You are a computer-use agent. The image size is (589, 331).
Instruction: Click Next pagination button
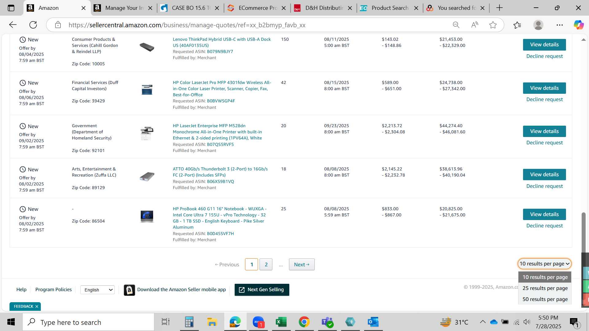pyautogui.click(x=302, y=264)
